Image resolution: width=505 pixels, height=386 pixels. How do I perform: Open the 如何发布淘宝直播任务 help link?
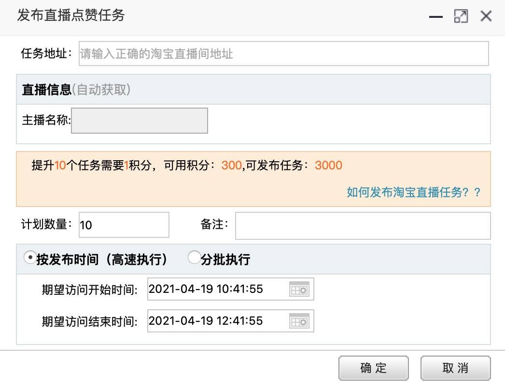413,192
